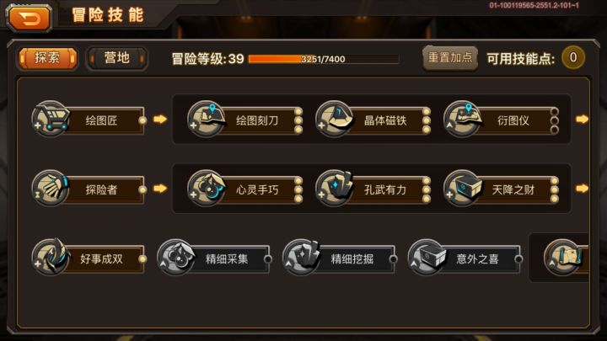The width and height of the screenshot is (607, 341).
Task: Click the orange back arrow button
Action: coord(30,18)
